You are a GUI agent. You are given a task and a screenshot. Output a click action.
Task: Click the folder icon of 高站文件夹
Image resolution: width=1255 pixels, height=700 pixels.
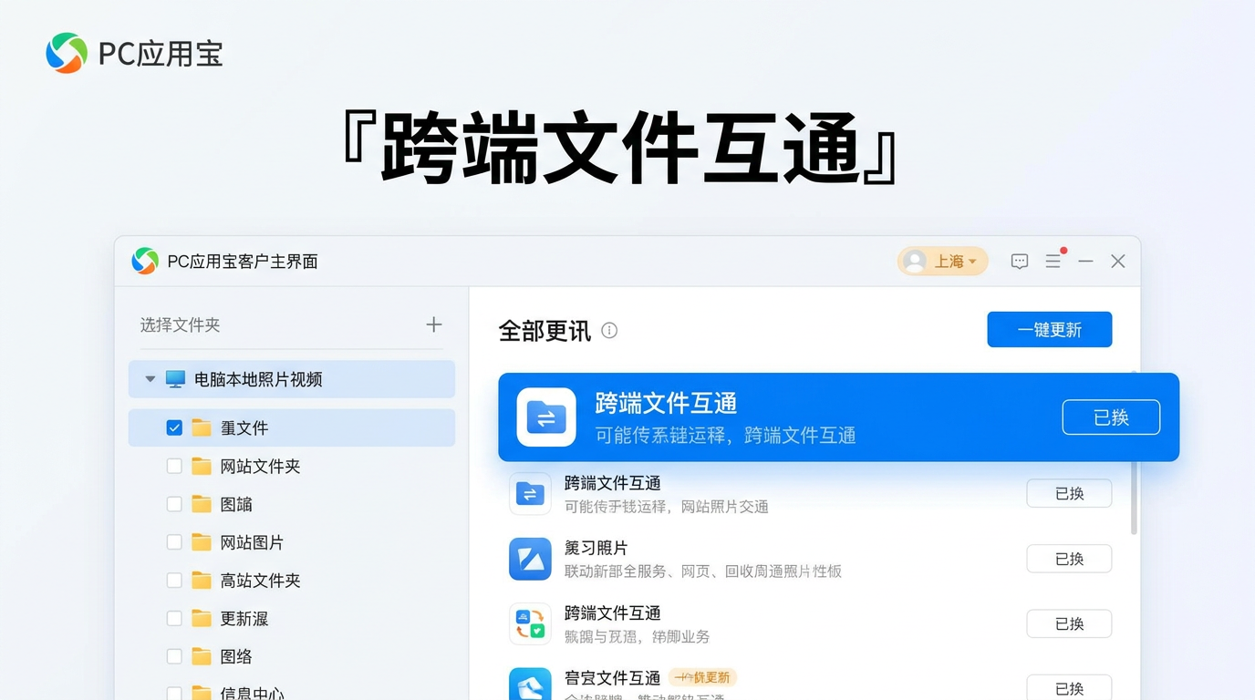(x=202, y=581)
